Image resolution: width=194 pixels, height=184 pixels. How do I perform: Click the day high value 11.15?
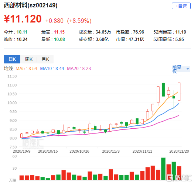(x=59, y=32)
